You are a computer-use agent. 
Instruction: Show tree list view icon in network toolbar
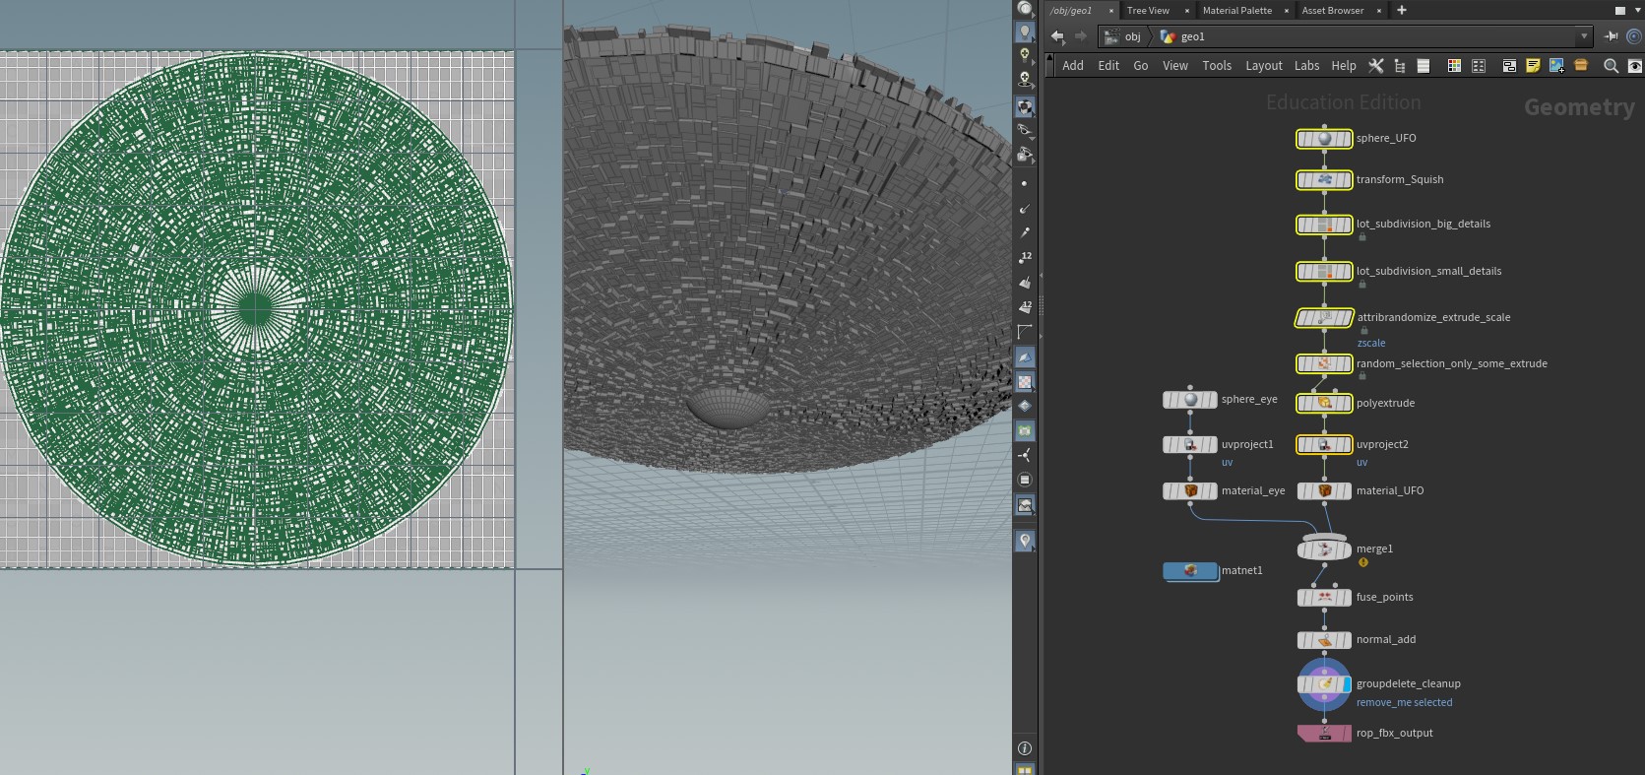click(1399, 66)
